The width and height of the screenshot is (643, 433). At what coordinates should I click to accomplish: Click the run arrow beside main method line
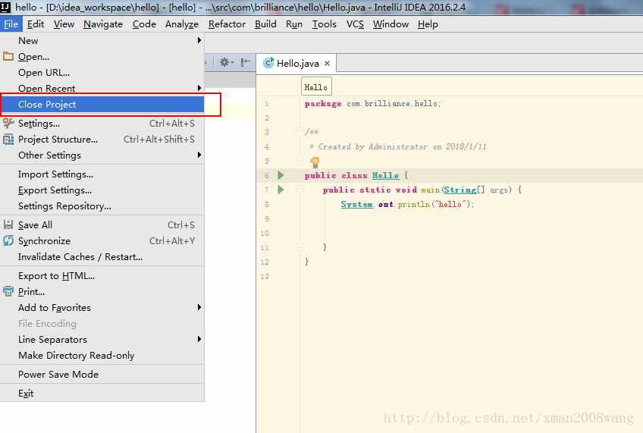point(281,190)
